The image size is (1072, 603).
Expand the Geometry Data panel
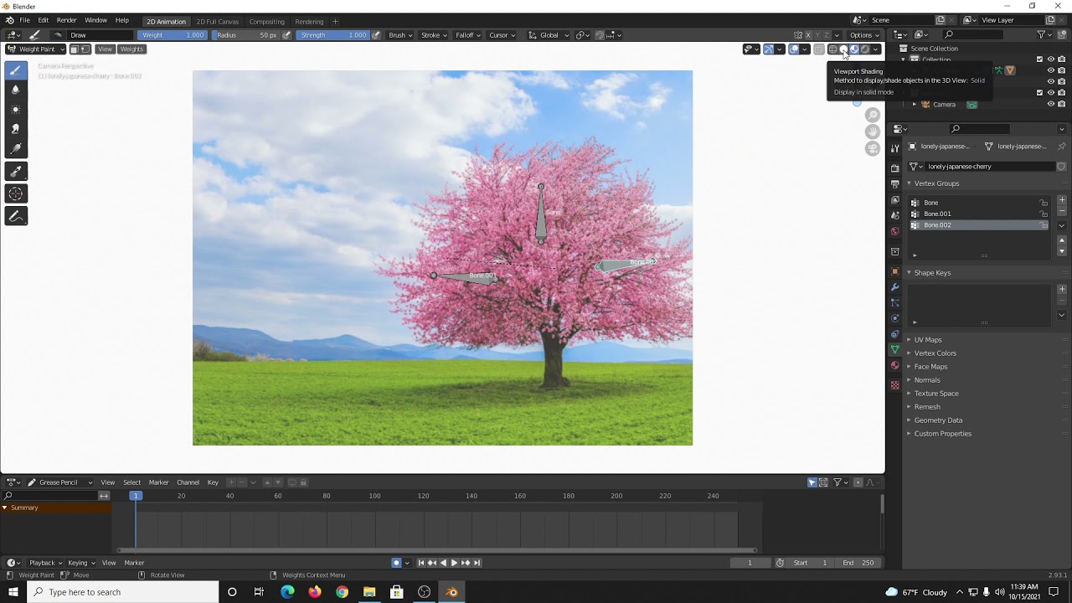938,420
